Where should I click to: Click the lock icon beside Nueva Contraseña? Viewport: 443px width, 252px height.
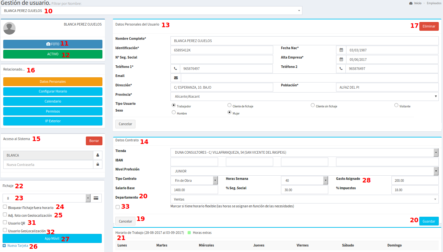(x=98, y=165)
